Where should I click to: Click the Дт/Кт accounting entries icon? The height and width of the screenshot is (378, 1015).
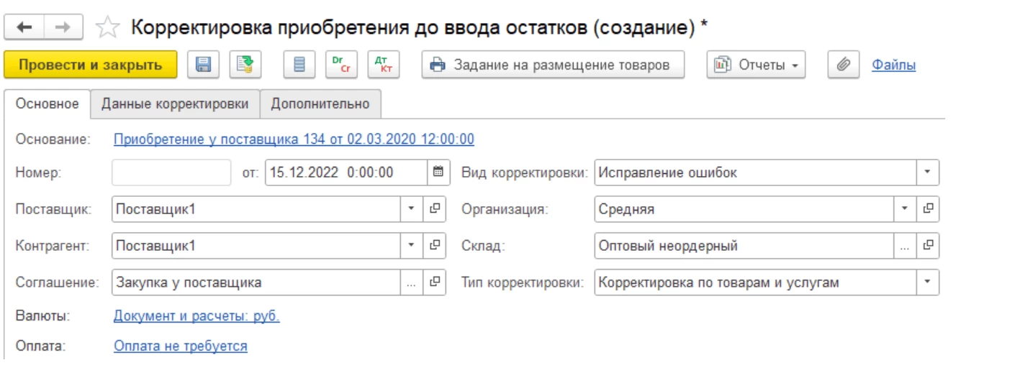[x=382, y=65]
